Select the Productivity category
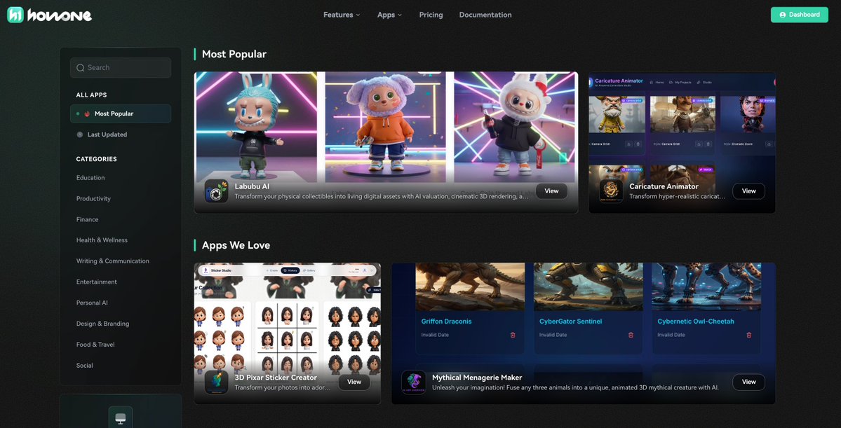 click(93, 199)
